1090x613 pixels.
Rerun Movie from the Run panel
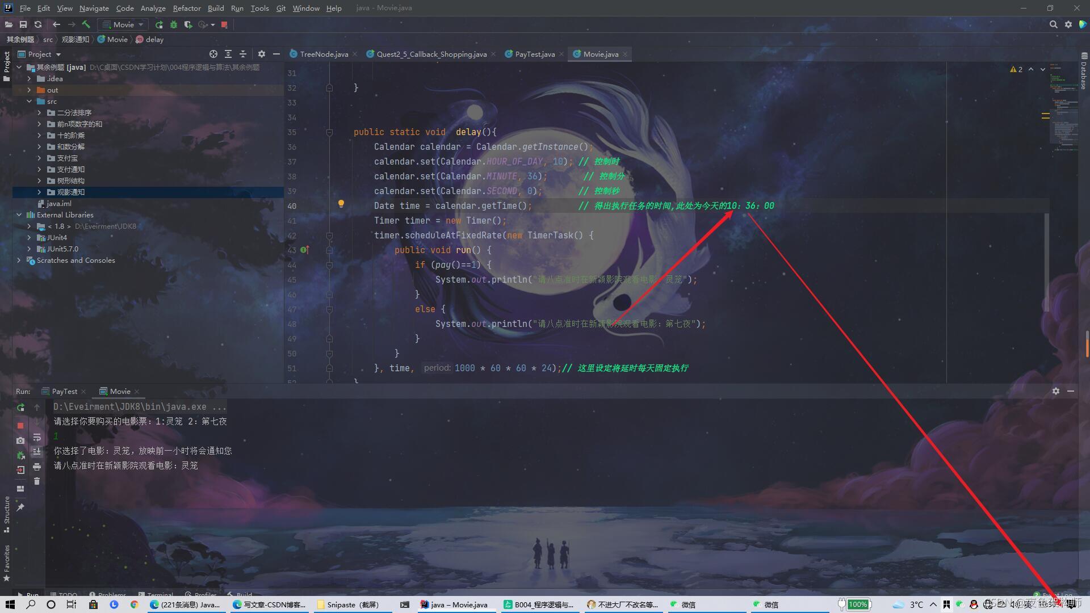point(20,408)
